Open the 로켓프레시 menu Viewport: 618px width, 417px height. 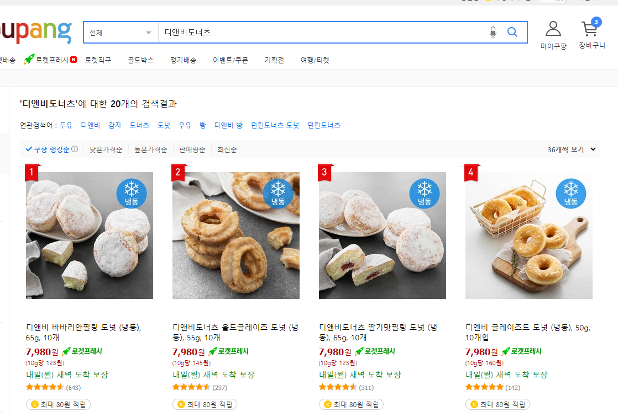50,60
